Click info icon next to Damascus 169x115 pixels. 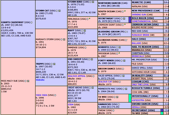[119, 104]
